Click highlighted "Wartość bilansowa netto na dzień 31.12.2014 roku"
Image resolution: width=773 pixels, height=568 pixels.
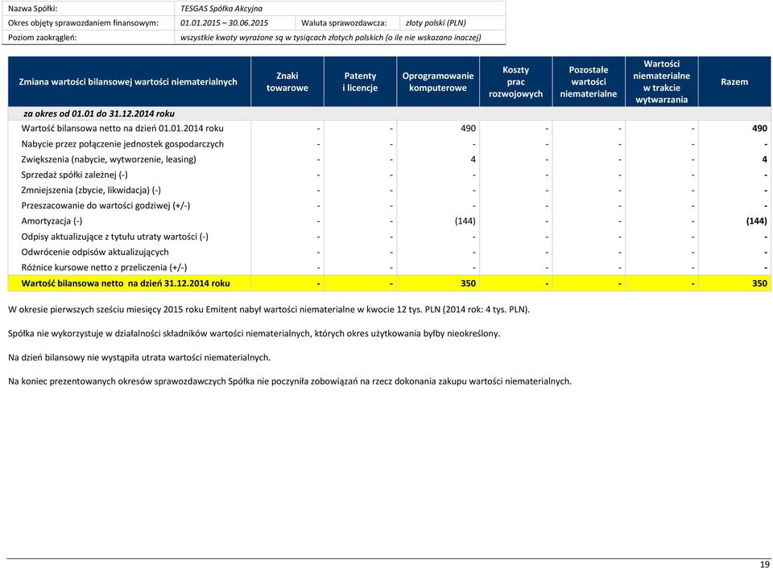(x=126, y=283)
